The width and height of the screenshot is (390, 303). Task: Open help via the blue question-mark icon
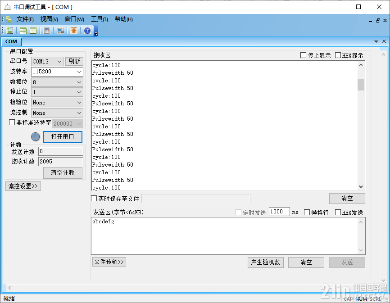pos(87,31)
